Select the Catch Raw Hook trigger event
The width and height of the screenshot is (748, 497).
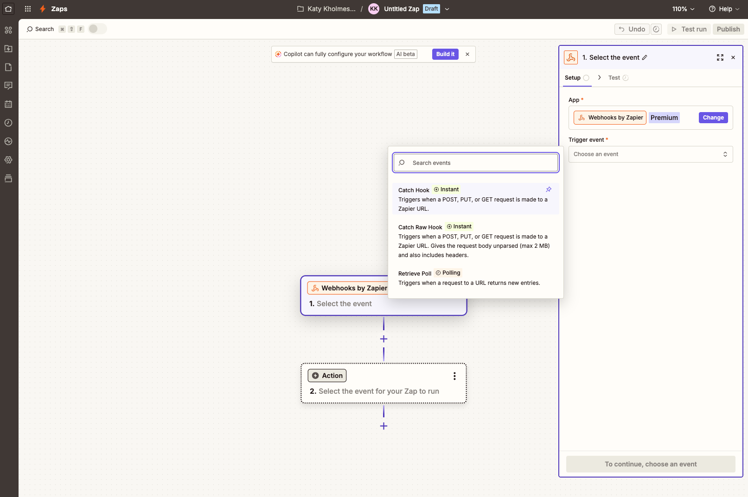coord(475,240)
